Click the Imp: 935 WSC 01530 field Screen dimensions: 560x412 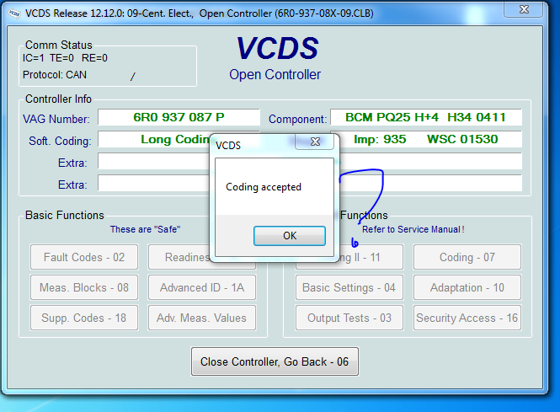coord(429,140)
